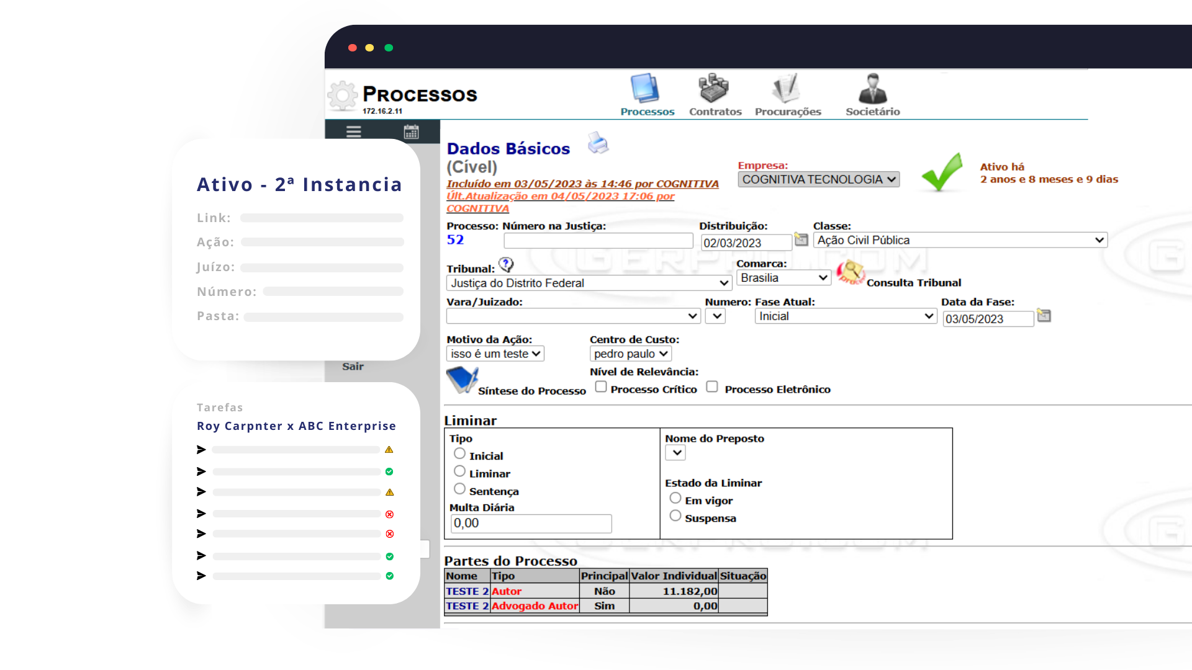Open the Procurações module icon

point(787,89)
